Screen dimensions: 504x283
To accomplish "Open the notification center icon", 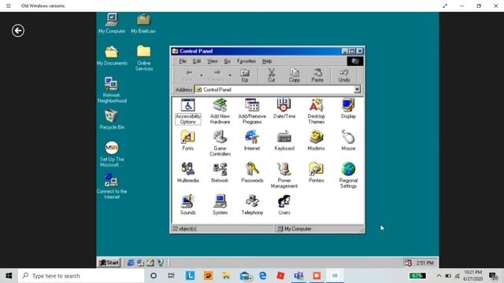I will tap(493, 276).
